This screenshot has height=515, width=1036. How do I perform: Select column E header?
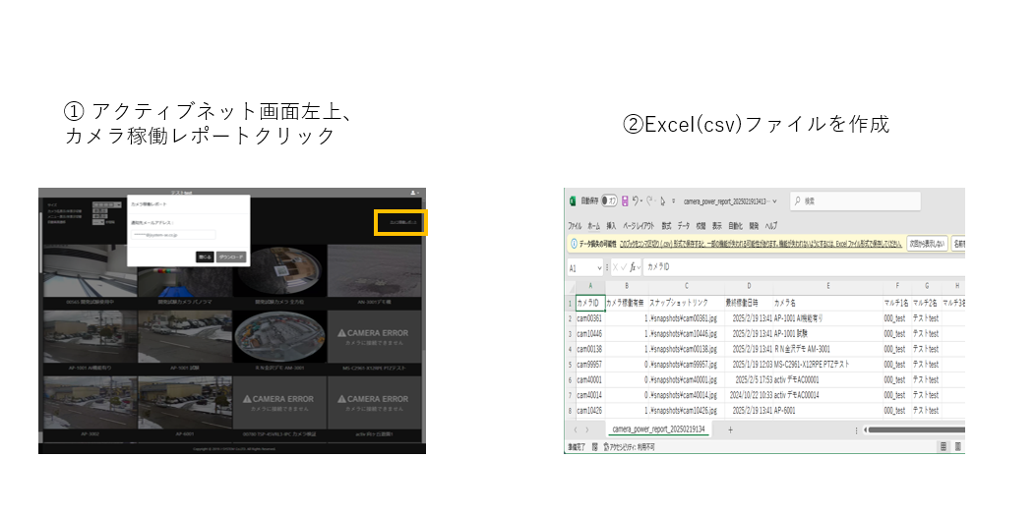click(827, 286)
